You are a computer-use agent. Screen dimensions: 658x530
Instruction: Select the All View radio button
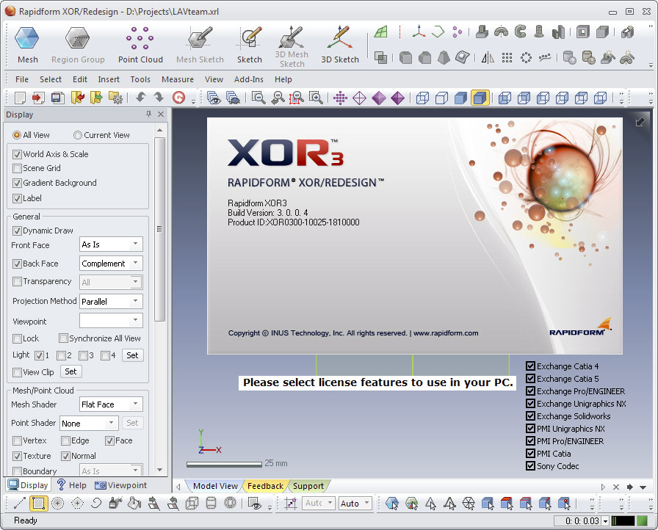pos(17,135)
